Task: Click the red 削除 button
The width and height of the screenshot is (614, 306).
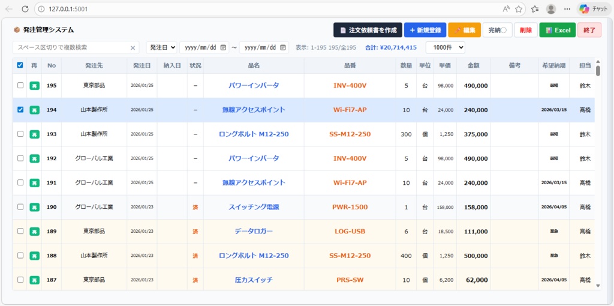Action: pyautogui.click(x=526, y=30)
